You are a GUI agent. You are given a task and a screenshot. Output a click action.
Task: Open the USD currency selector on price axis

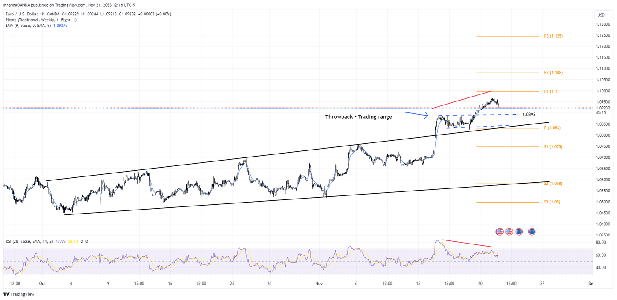601,15
